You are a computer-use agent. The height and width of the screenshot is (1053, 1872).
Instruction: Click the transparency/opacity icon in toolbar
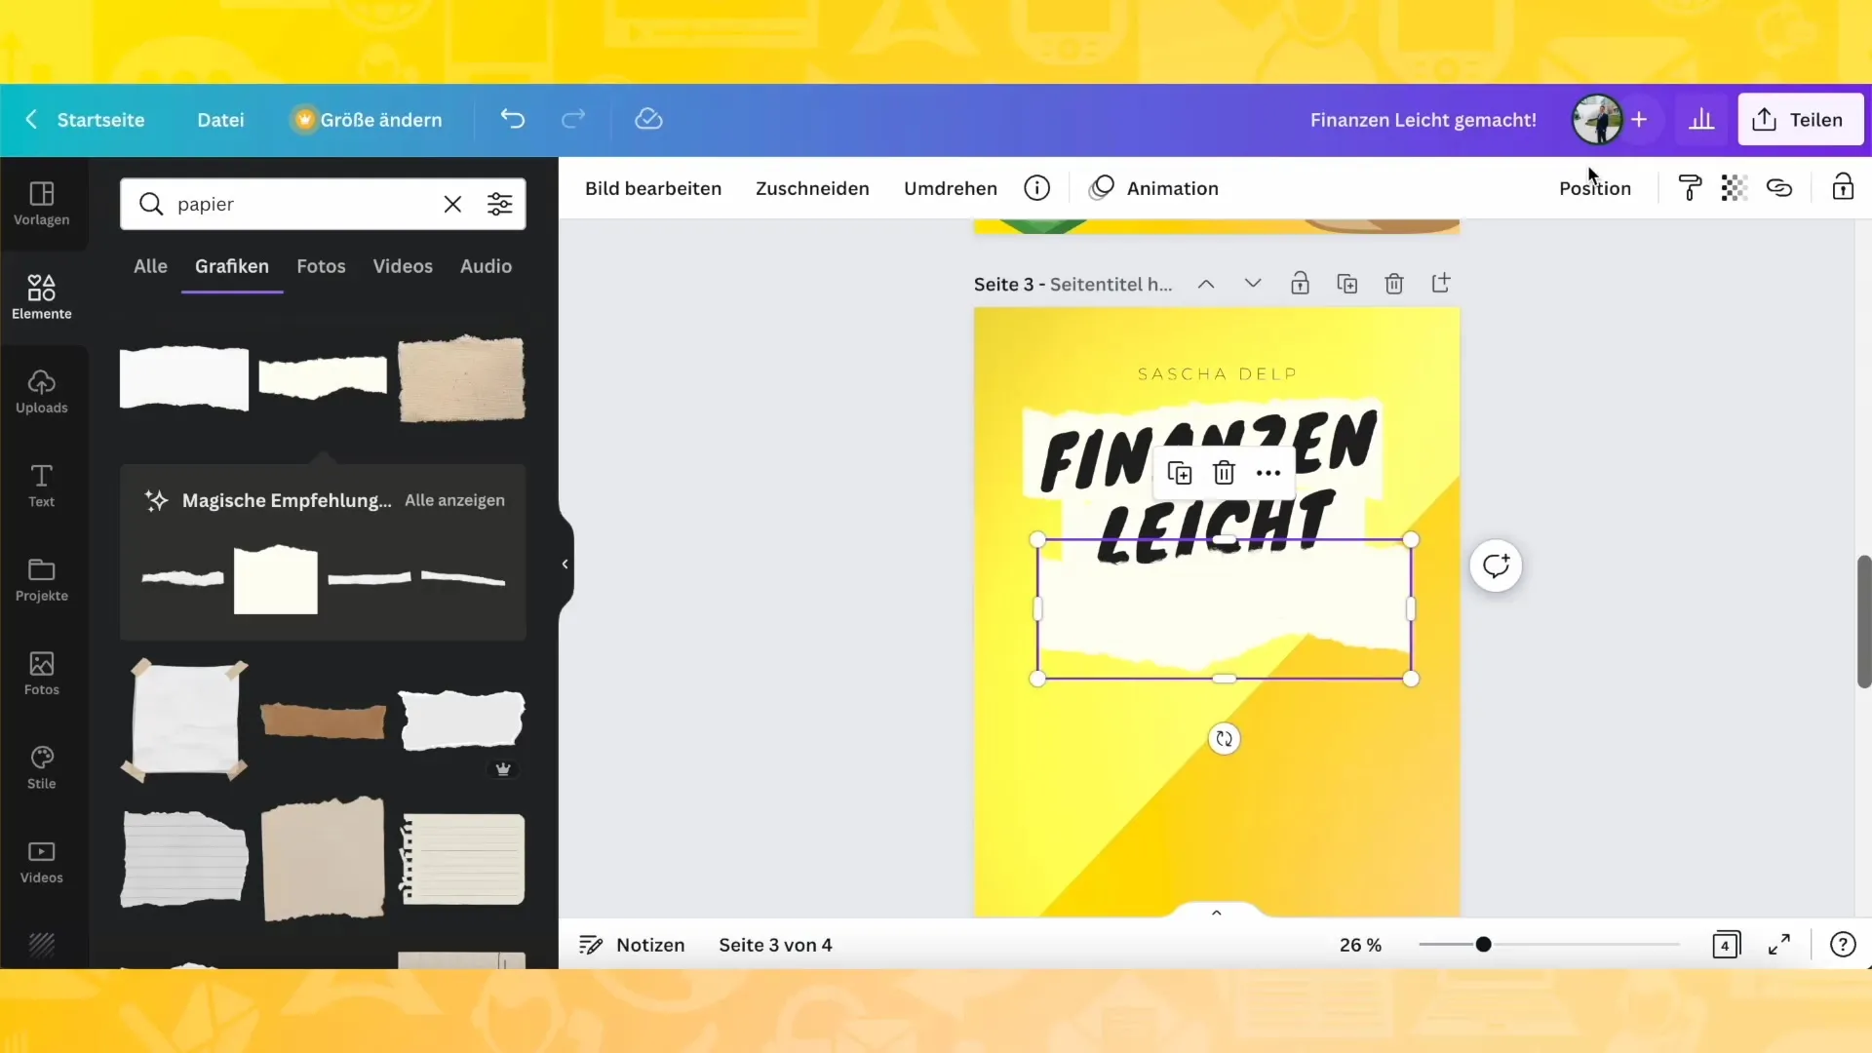point(1734,188)
